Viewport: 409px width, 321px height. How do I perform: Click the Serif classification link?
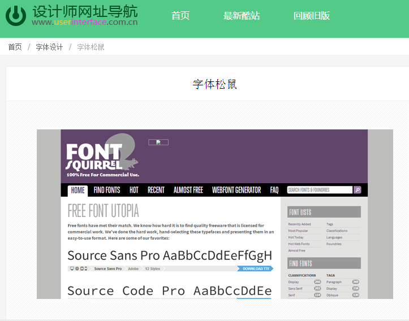coord(291,295)
